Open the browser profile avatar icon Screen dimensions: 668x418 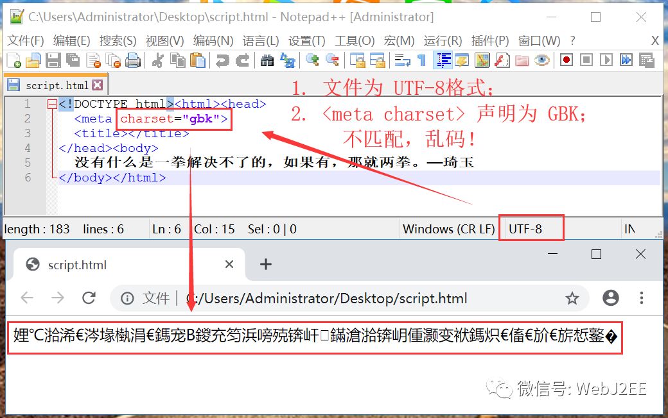tap(610, 298)
